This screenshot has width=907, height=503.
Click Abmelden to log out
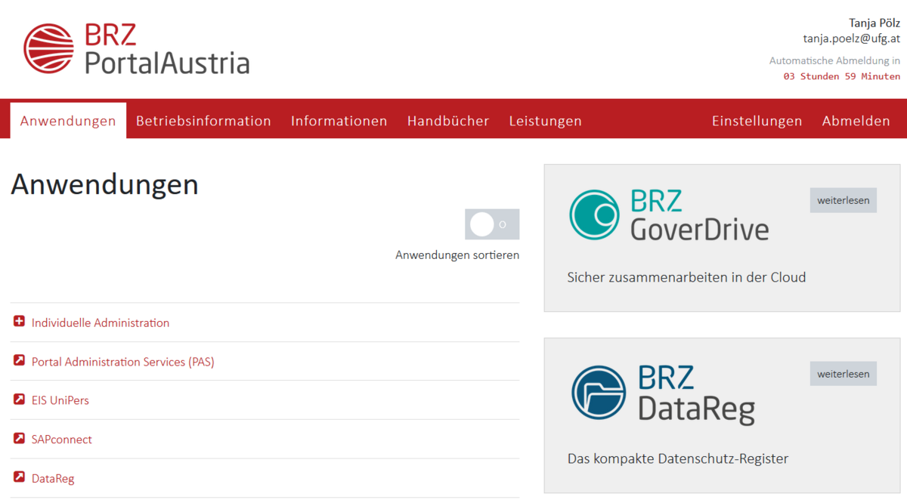point(856,121)
